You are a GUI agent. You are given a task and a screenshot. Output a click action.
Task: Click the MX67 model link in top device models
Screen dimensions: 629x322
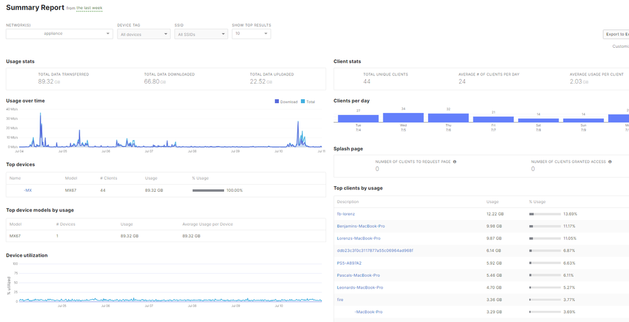[x=14, y=236]
